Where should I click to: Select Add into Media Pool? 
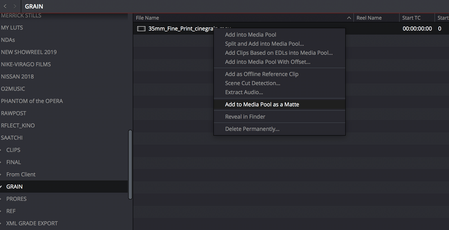click(251, 35)
